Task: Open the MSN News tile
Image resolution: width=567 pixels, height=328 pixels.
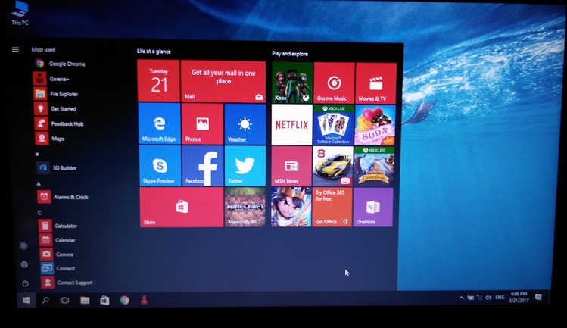Action: 291,166
